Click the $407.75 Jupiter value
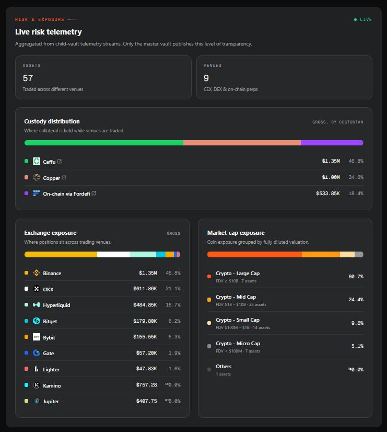The width and height of the screenshot is (387, 432). tap(146, 401)
